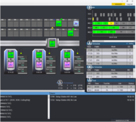The width and height of the screenshot is (136, 122).
Task: Click the green circle badge above the lower green pallet
Action: point(73,29)
